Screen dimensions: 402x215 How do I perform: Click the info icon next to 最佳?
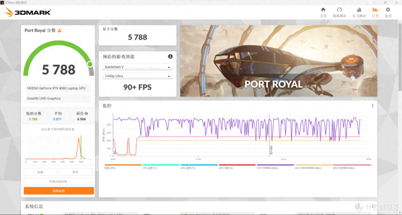click(x=86, y=113)
